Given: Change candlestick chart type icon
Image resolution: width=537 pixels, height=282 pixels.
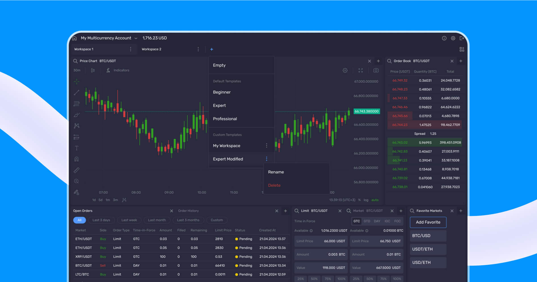Looking at the screenshot, I should [93, 70].
